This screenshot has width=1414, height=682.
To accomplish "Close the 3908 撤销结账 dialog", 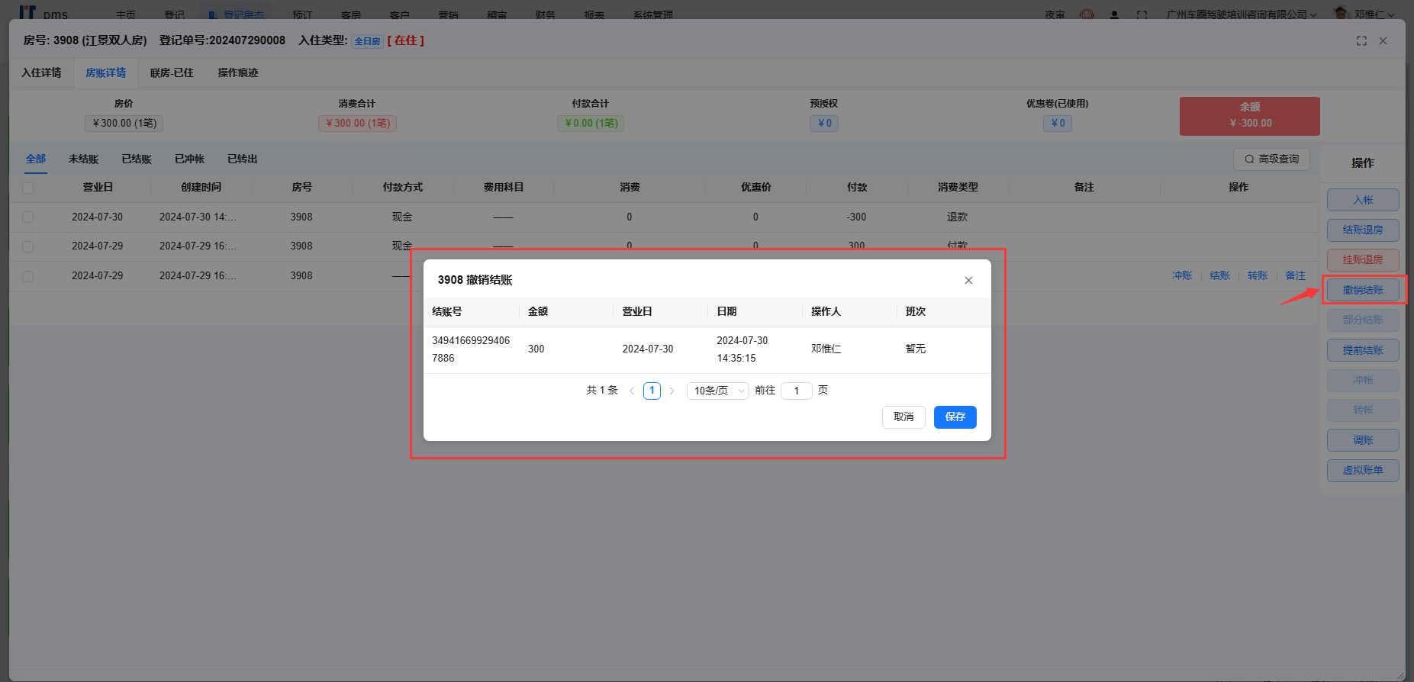I will [968, 281].
